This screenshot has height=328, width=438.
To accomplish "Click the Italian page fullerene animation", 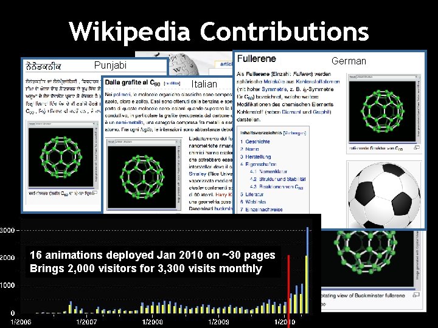I will [142, 177].
